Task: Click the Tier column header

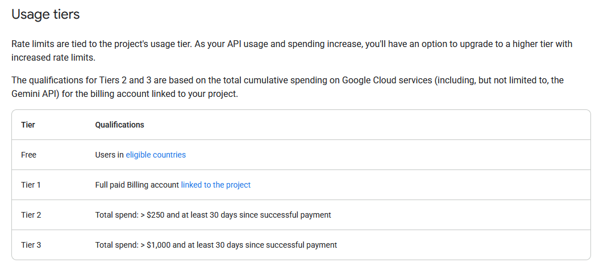Action: [28, 125]
